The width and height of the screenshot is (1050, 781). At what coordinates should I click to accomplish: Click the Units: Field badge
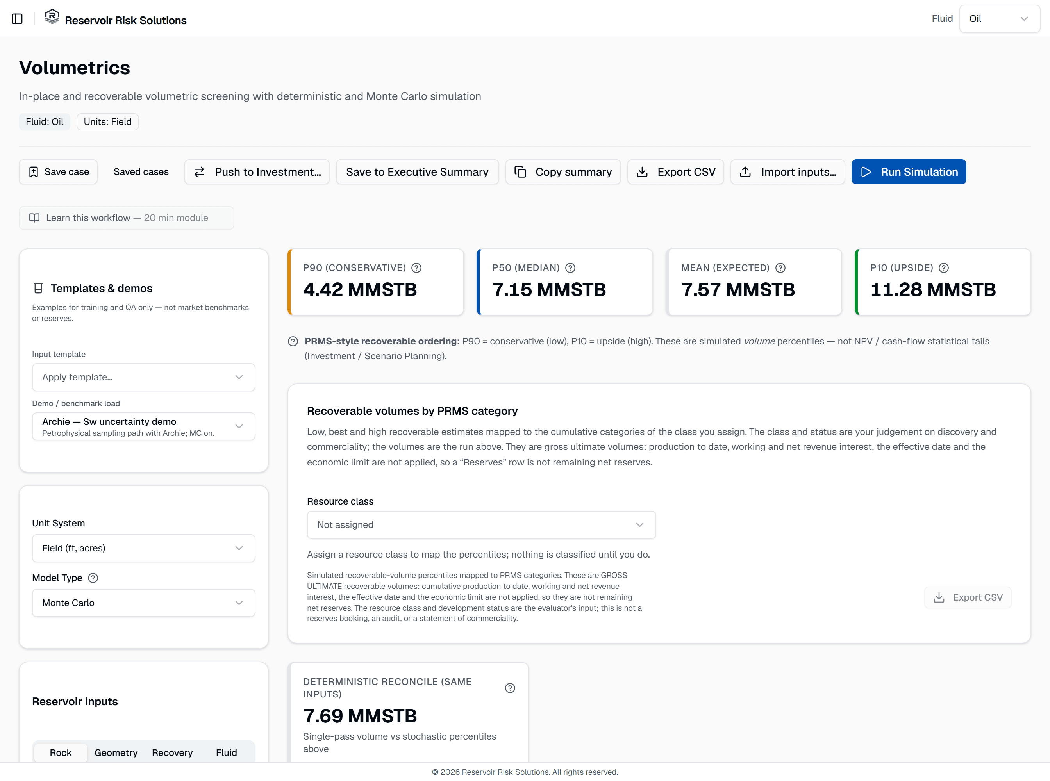(x=108, y=121)
